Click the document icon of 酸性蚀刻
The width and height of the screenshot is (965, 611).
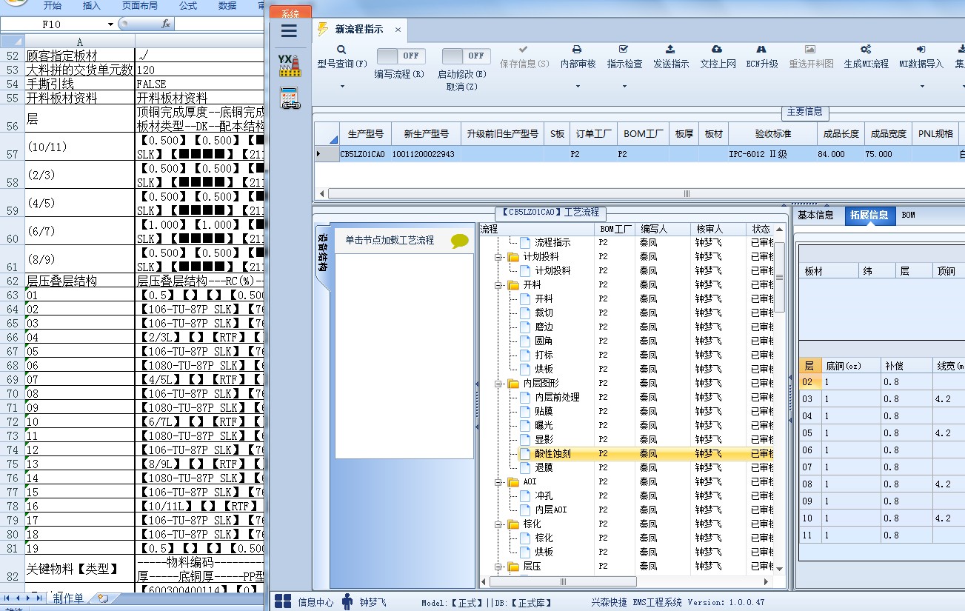(x=526, y=453)
